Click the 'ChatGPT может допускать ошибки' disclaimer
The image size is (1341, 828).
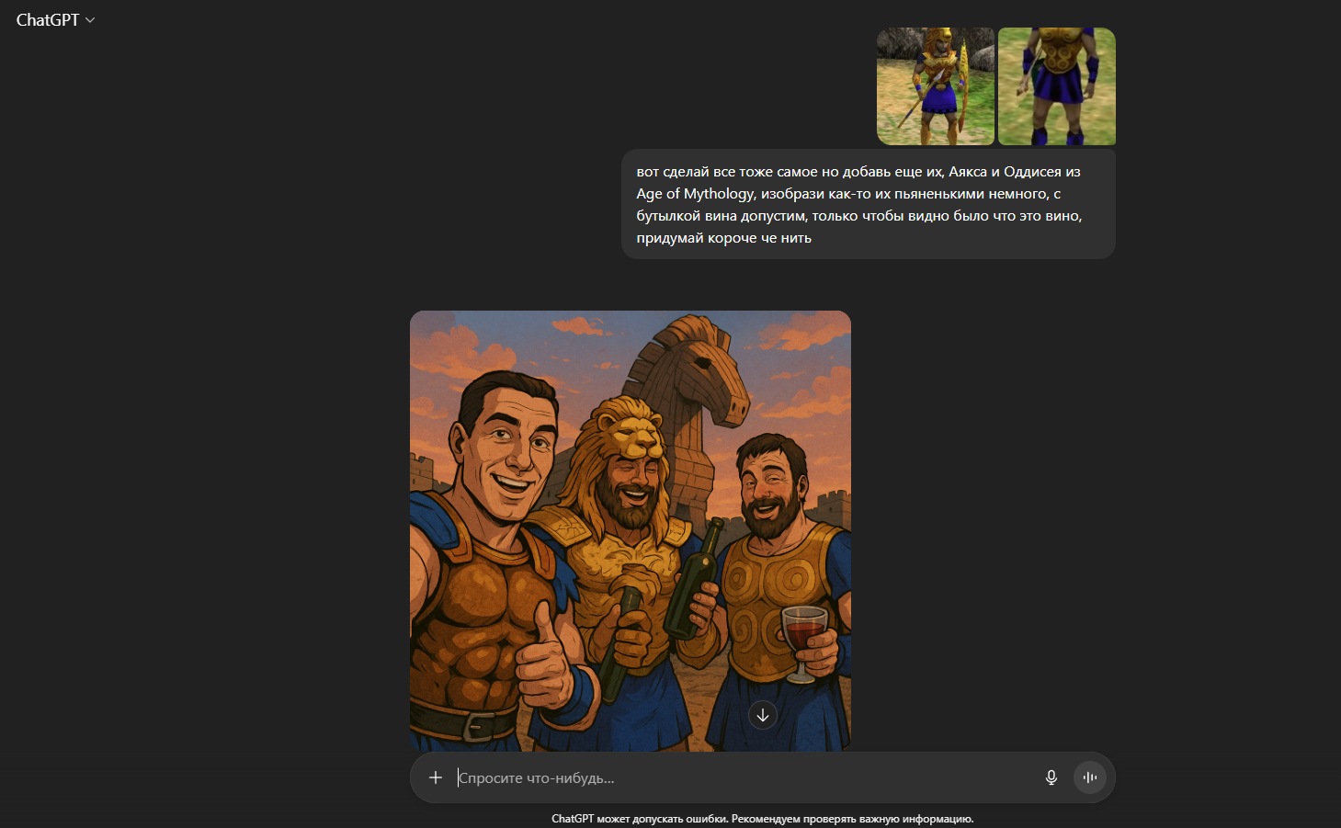click(x=763, y=819)
